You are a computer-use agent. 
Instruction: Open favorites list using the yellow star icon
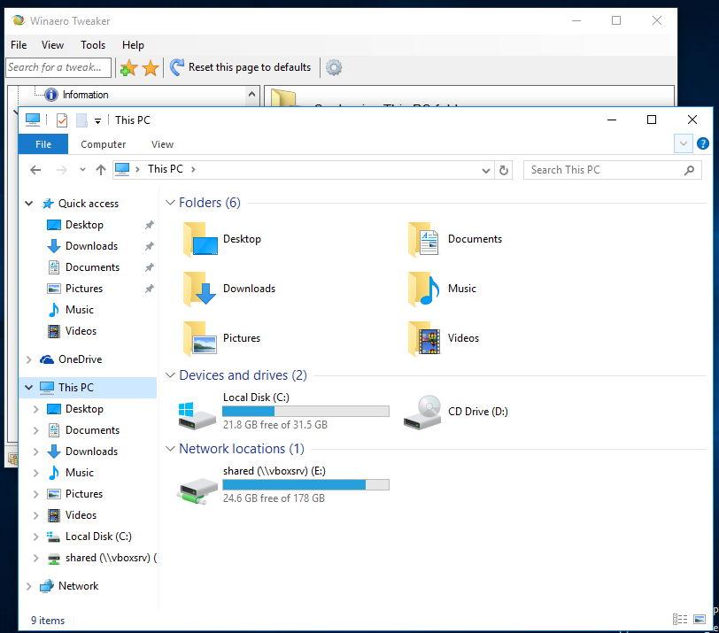149,67
